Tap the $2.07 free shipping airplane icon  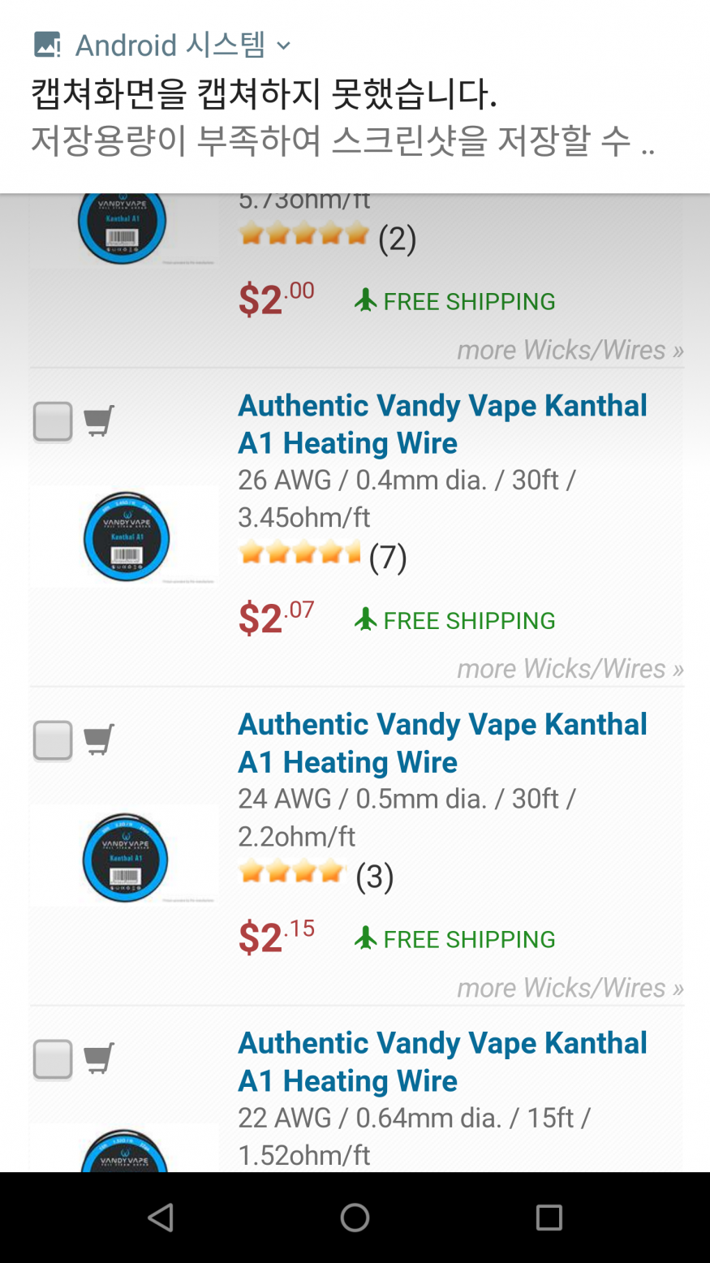[x=366, y=620]
